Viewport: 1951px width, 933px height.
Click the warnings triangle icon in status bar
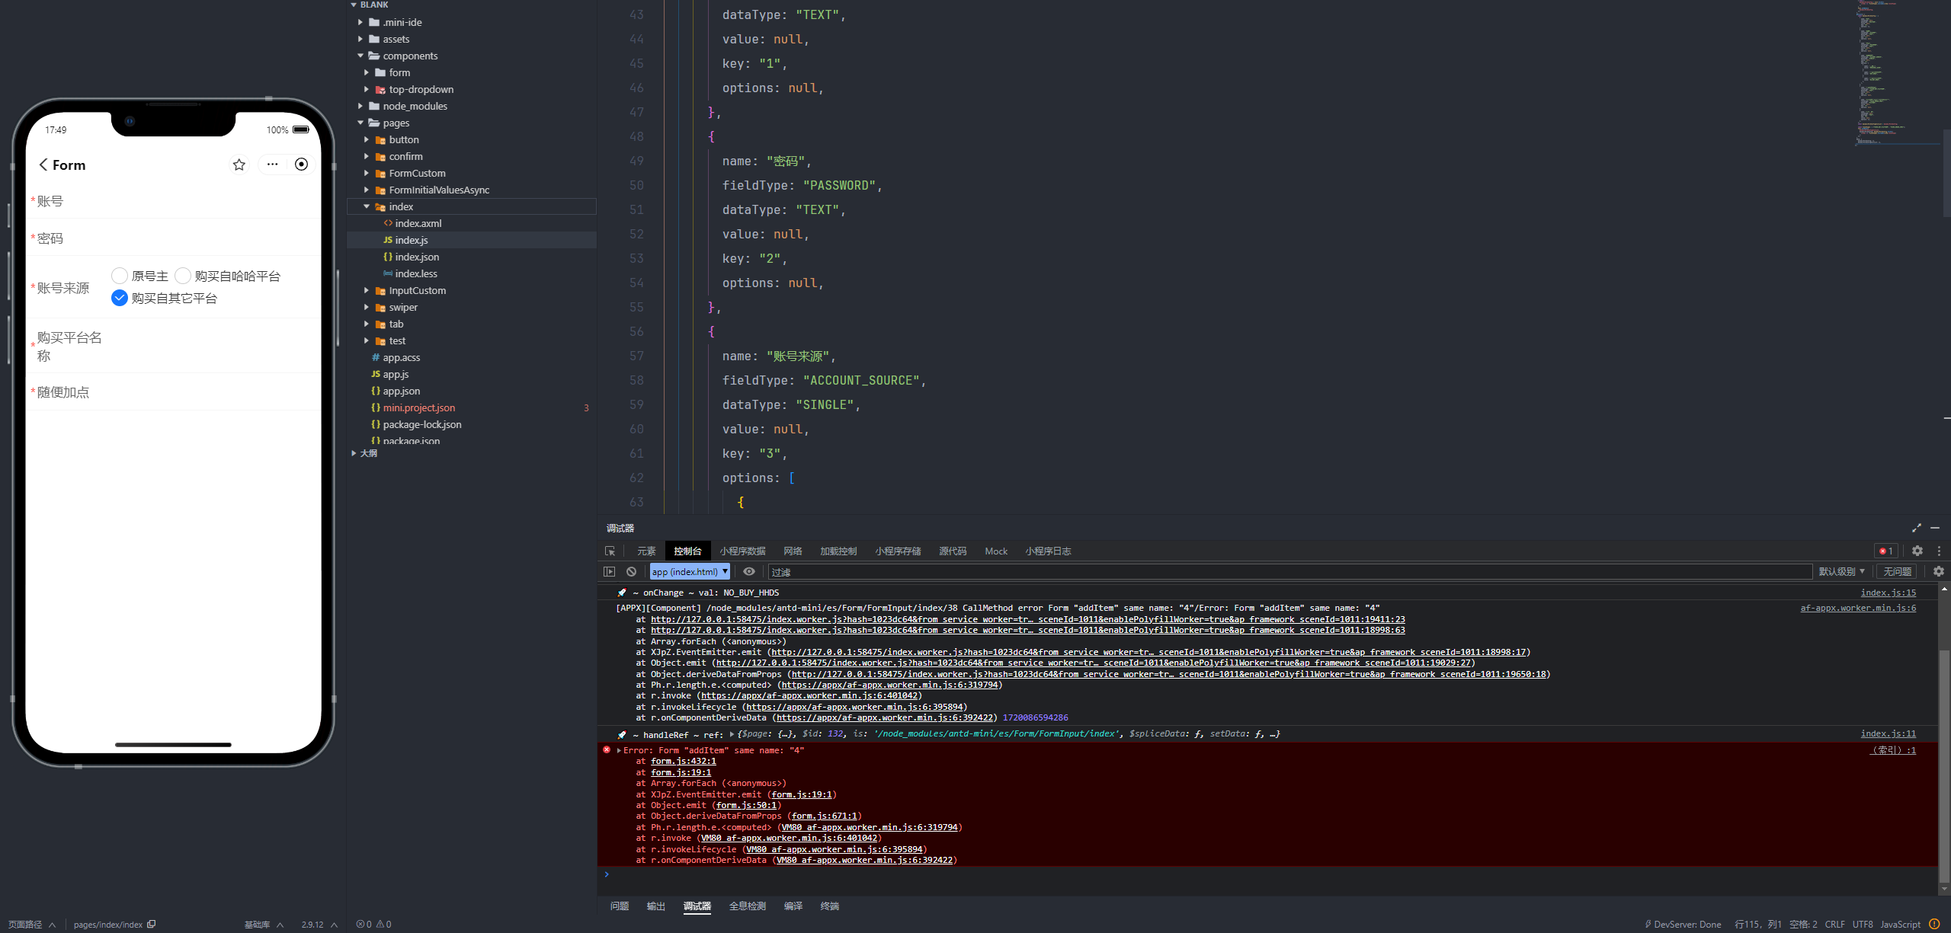pyautogui.click(x=383, y=924)
